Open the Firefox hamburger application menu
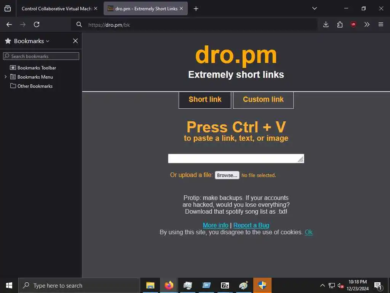 [381, 24]
